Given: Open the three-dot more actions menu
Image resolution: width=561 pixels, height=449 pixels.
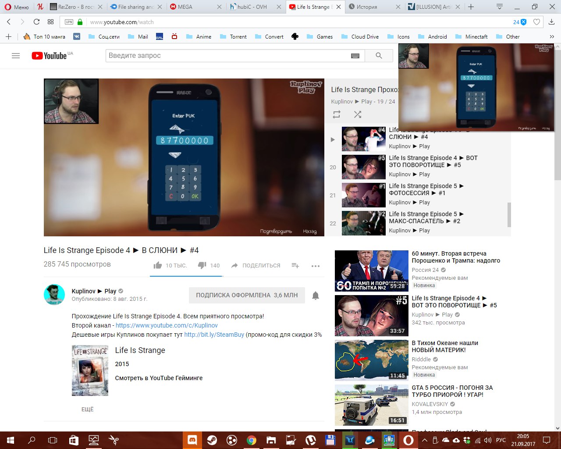Looking at the screenshot, I should (x=316, y=266).
